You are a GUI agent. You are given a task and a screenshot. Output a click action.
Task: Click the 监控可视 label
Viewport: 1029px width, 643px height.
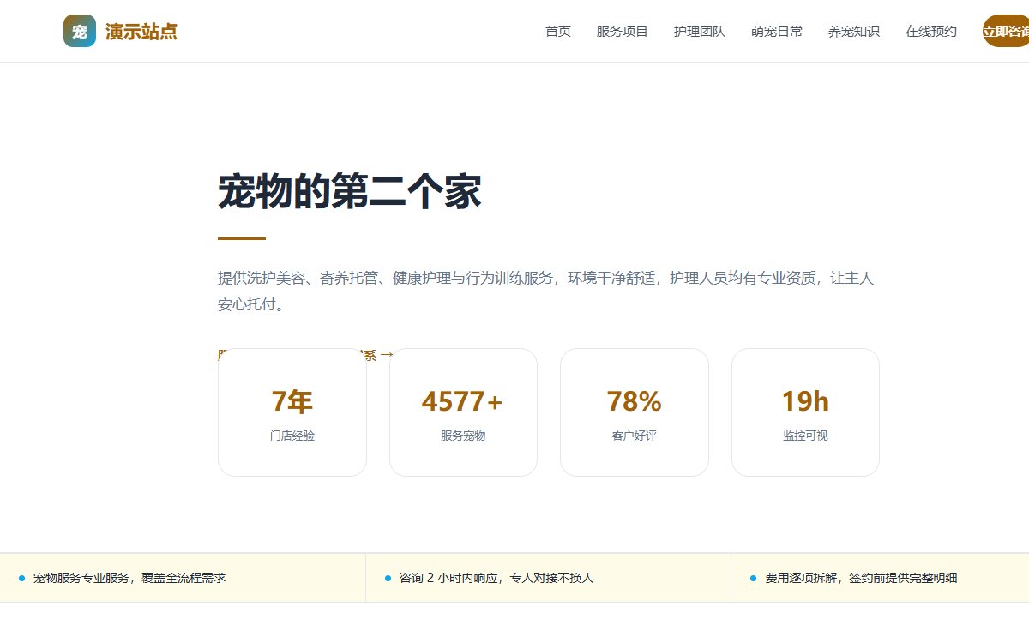(805, 436)
